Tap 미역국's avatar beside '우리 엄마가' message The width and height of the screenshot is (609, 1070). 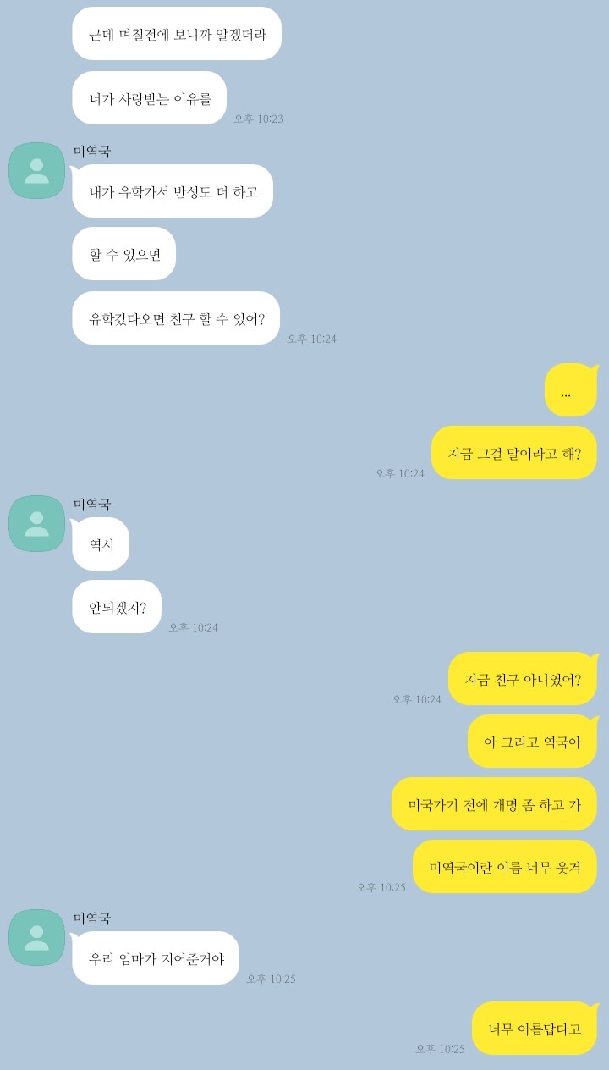36,938
